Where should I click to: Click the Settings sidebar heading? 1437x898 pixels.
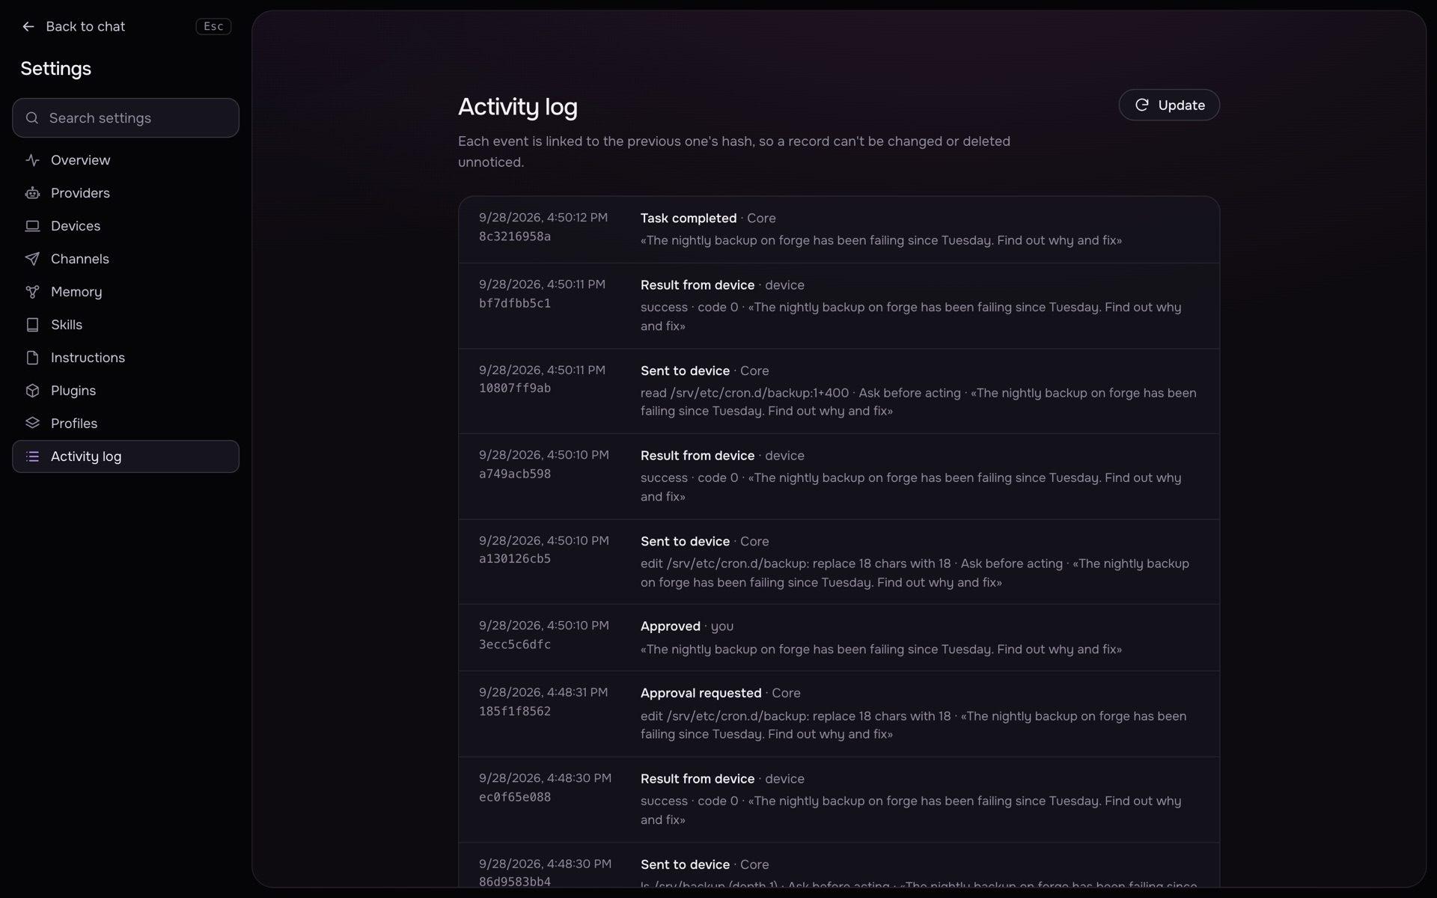tap(56, 69)
